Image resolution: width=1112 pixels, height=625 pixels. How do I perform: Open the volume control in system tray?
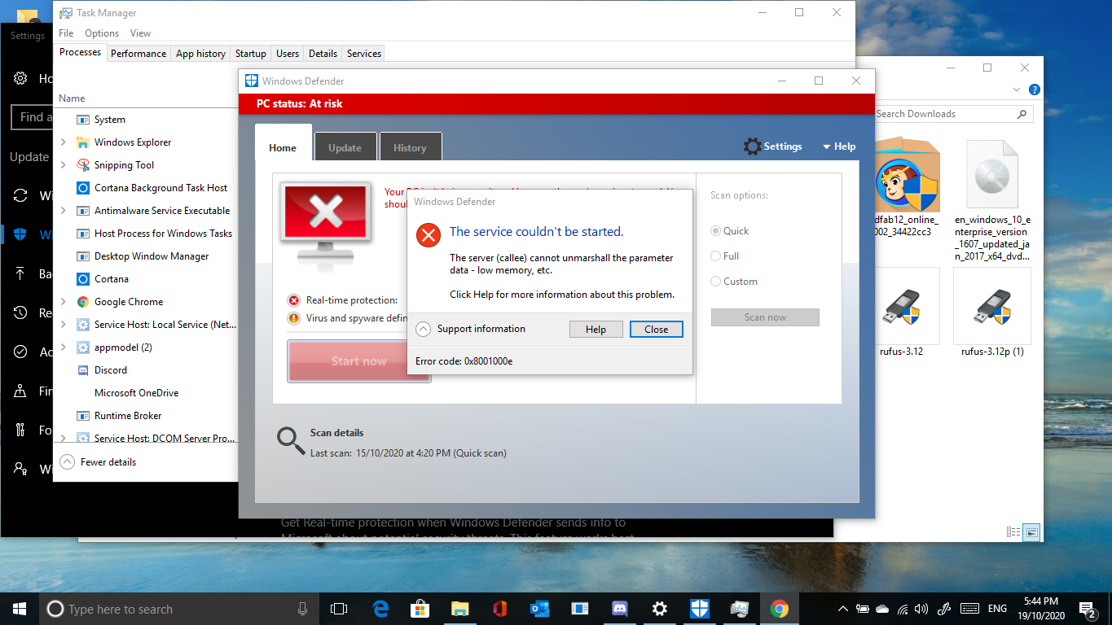pyautogui.click(x=921, y=609)
